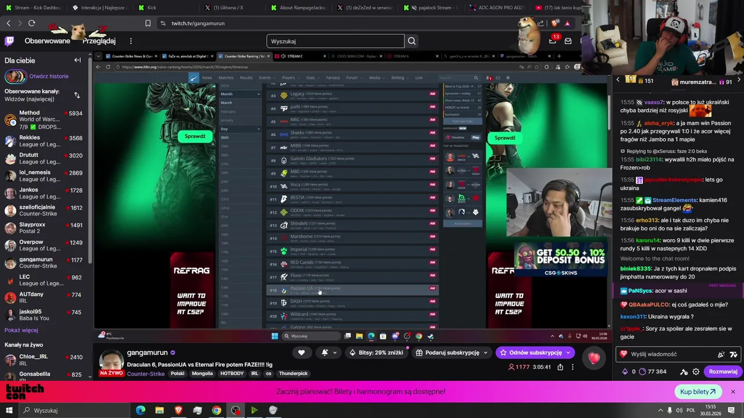Collapse the Dla ciebie sidebar
The image size is (744, 418).
click(x=77, y=60)
